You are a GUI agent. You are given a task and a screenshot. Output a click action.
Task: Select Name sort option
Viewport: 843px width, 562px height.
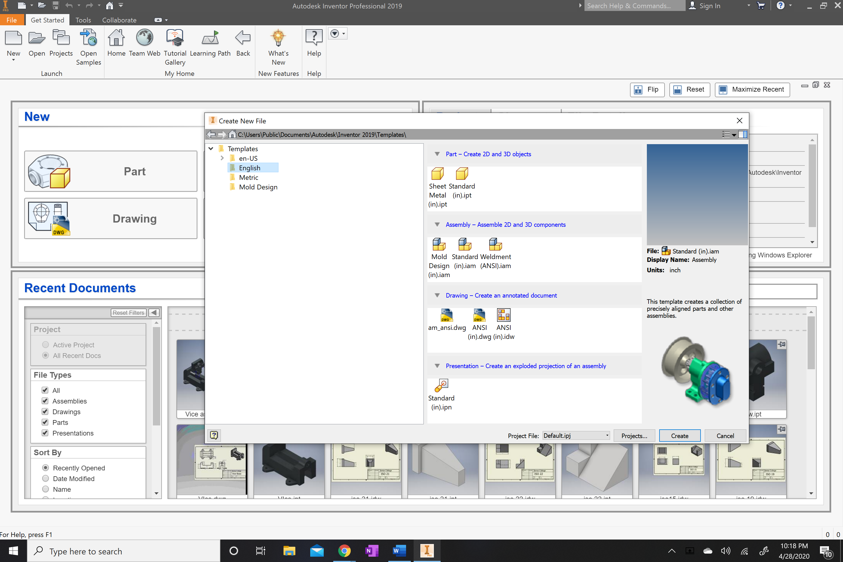(46, 489)
